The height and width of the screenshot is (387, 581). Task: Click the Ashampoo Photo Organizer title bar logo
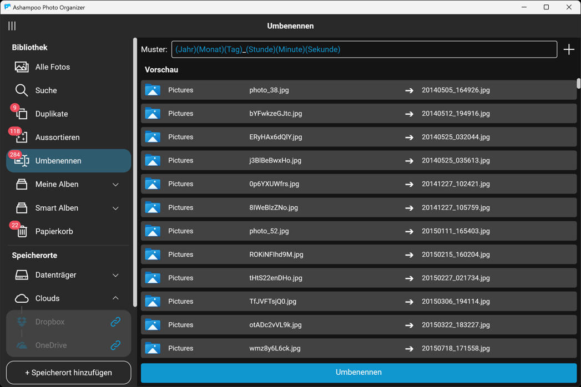pos(7,7)
